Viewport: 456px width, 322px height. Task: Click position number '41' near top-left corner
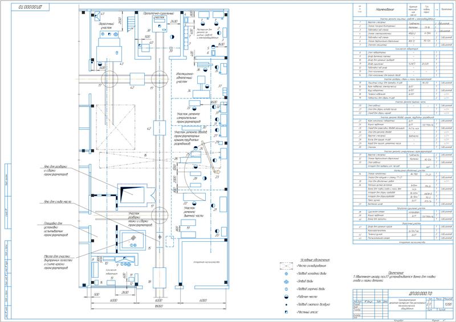pyautogui.click(x=103, y=14)
